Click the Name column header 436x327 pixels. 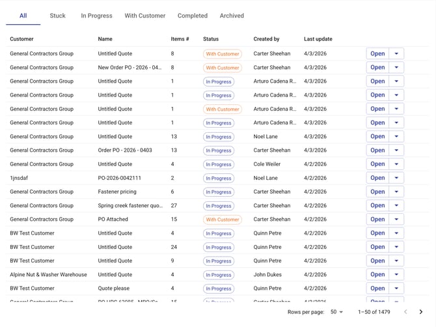(x=105, y=39)
